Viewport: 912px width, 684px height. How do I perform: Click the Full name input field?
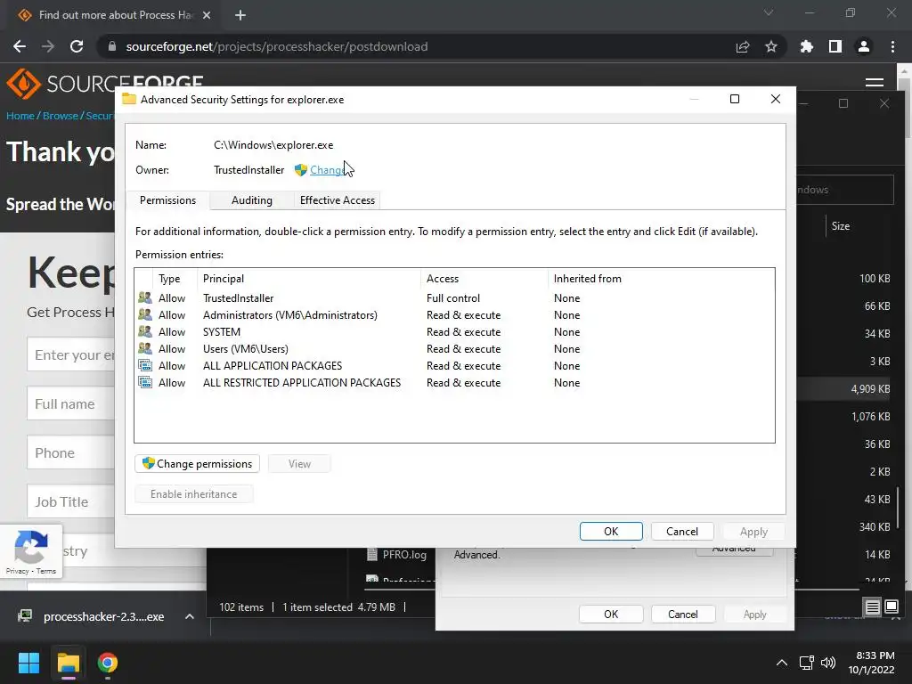[71, 403]
